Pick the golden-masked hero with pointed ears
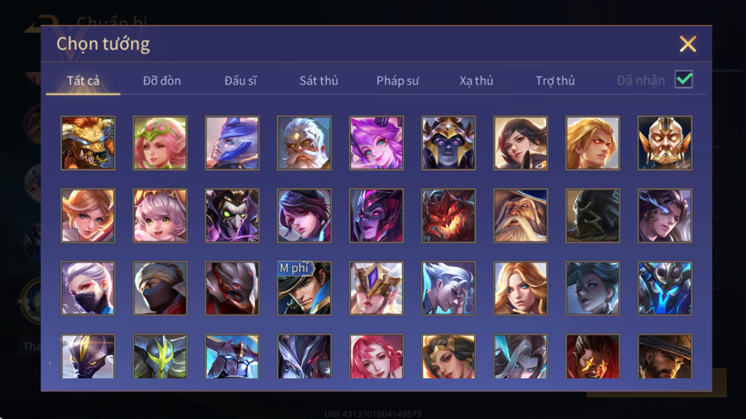Viewport: 746px width, 419px height. click(x=665, y=143)
